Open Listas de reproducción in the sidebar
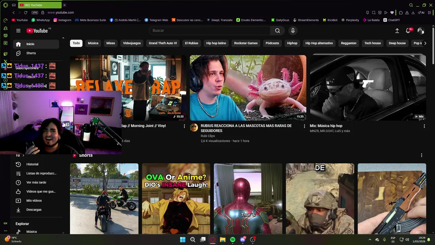The image size is (435, 245). coord(36,173)
